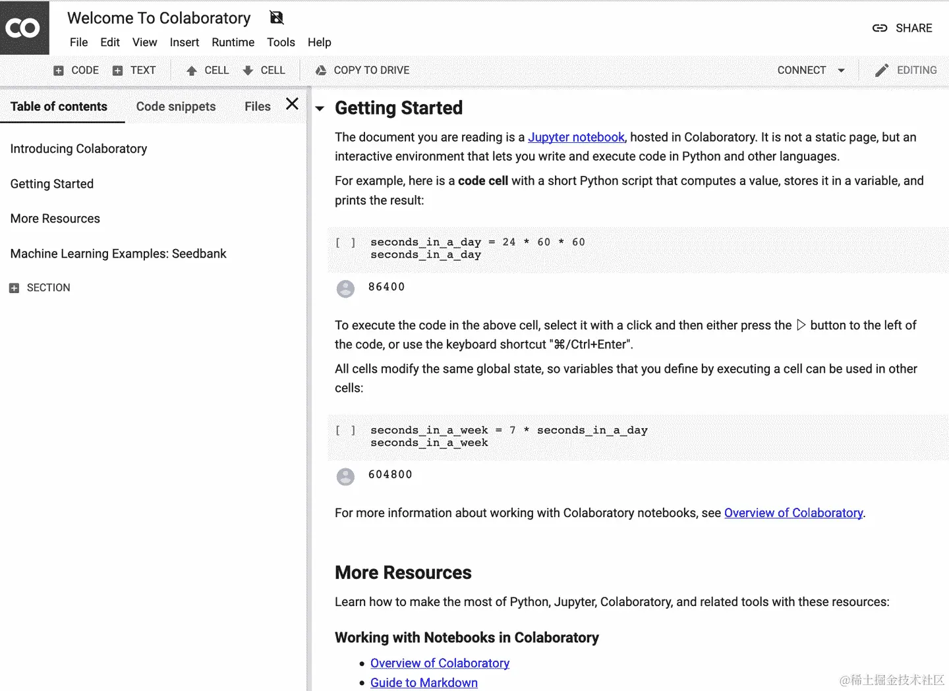Go to Getting Started in contents
The image size is (949, 691).
click(52, 184)
